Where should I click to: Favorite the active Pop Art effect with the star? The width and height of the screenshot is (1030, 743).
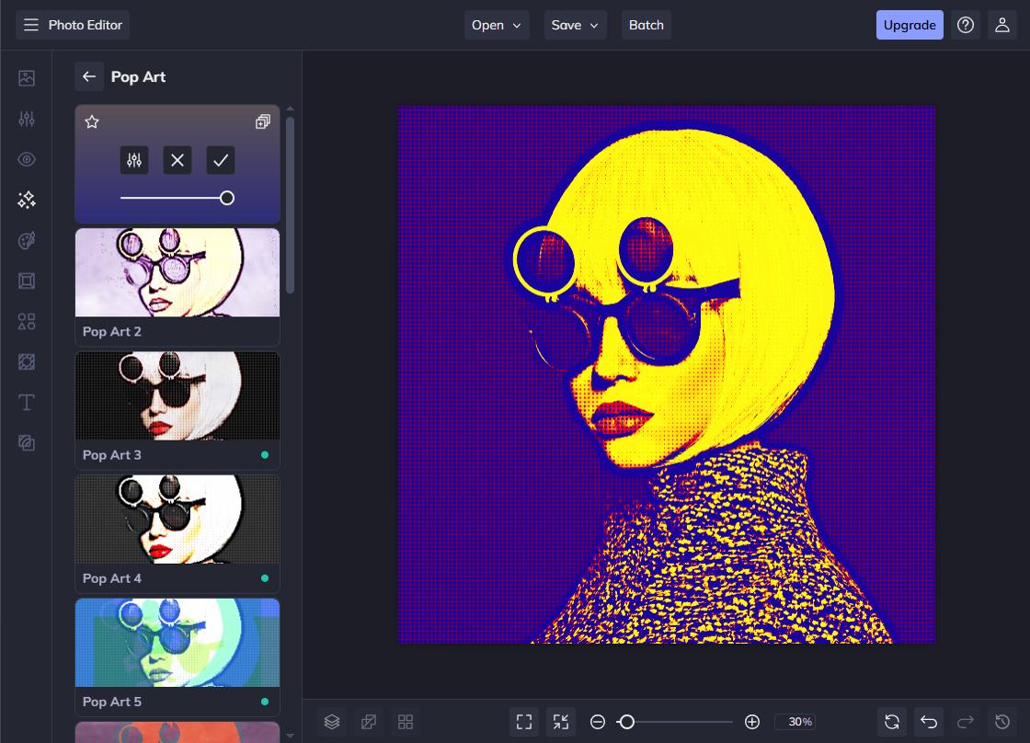92,121
